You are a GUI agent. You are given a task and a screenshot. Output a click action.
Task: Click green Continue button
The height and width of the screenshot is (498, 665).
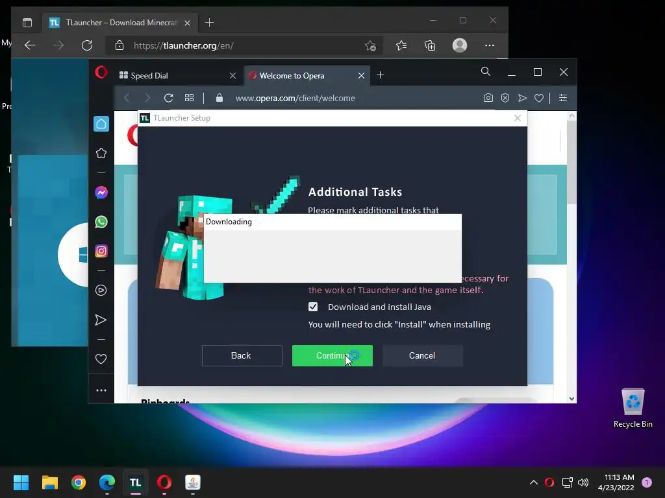click(x=332, y=356)
